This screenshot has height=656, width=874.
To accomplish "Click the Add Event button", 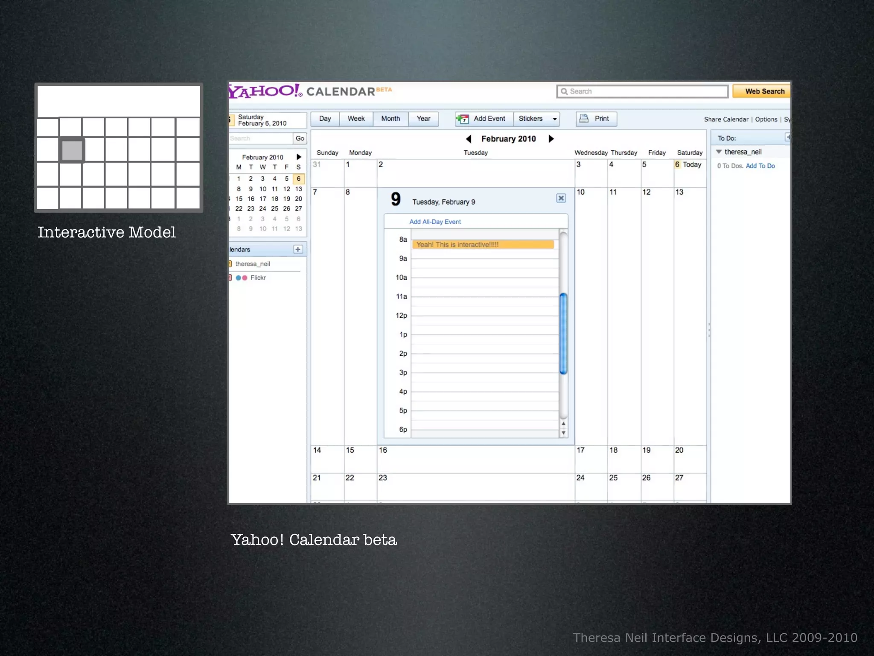I will 484,119.
